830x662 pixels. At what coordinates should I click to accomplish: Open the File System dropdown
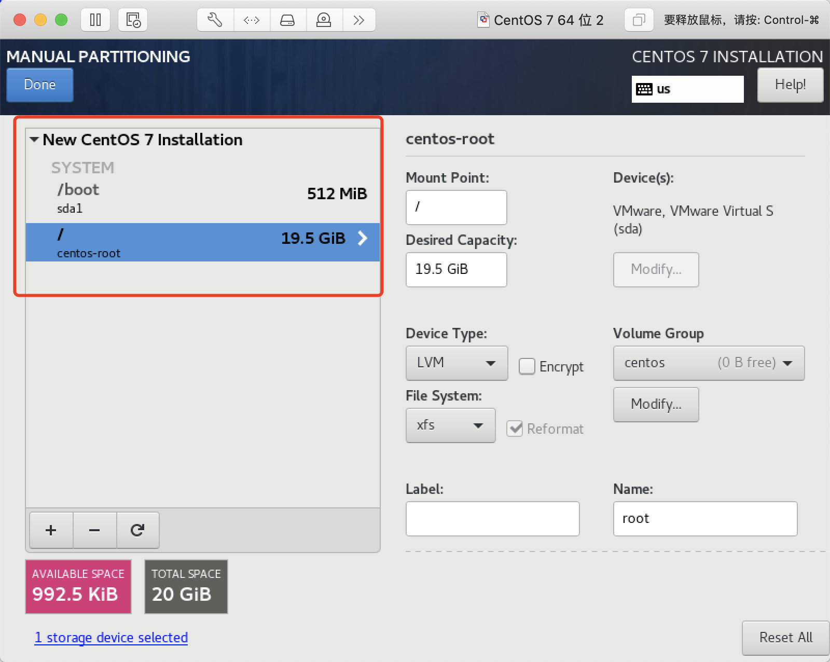pos(450,425)
